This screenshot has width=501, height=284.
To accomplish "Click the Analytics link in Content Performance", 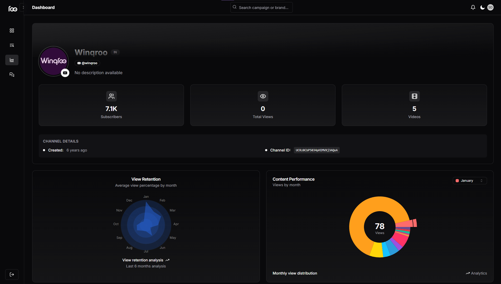I will point(476,273).
